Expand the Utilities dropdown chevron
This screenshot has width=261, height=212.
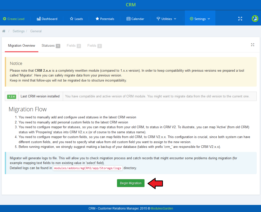(x=175, y=19)
